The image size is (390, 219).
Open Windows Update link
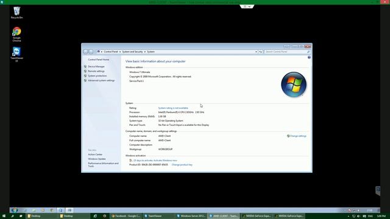[97, 159]
